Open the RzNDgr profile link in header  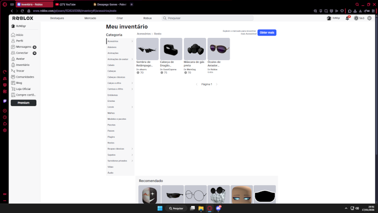(x=334, y=18)
